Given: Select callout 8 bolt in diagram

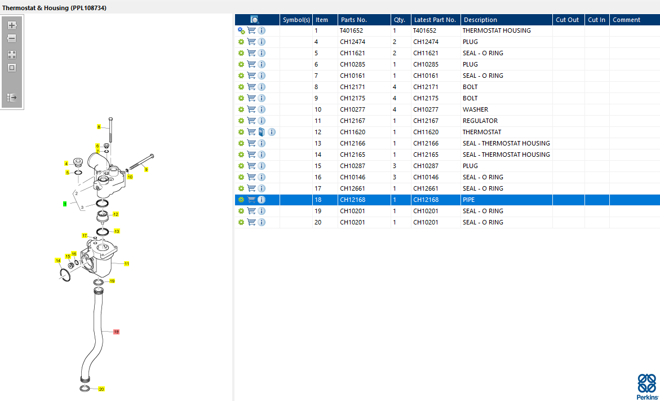Looking at the screenshot, I should coord(99,127).
